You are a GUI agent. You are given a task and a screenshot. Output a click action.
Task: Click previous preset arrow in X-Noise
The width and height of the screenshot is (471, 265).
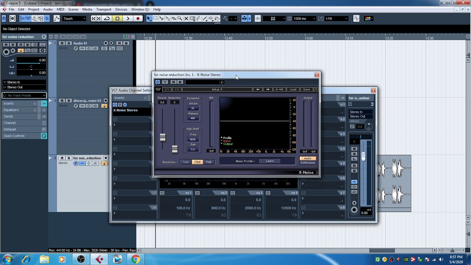[258, 89]
